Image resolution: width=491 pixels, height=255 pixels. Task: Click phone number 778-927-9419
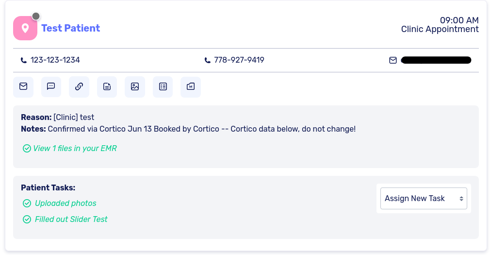[239, 60]
